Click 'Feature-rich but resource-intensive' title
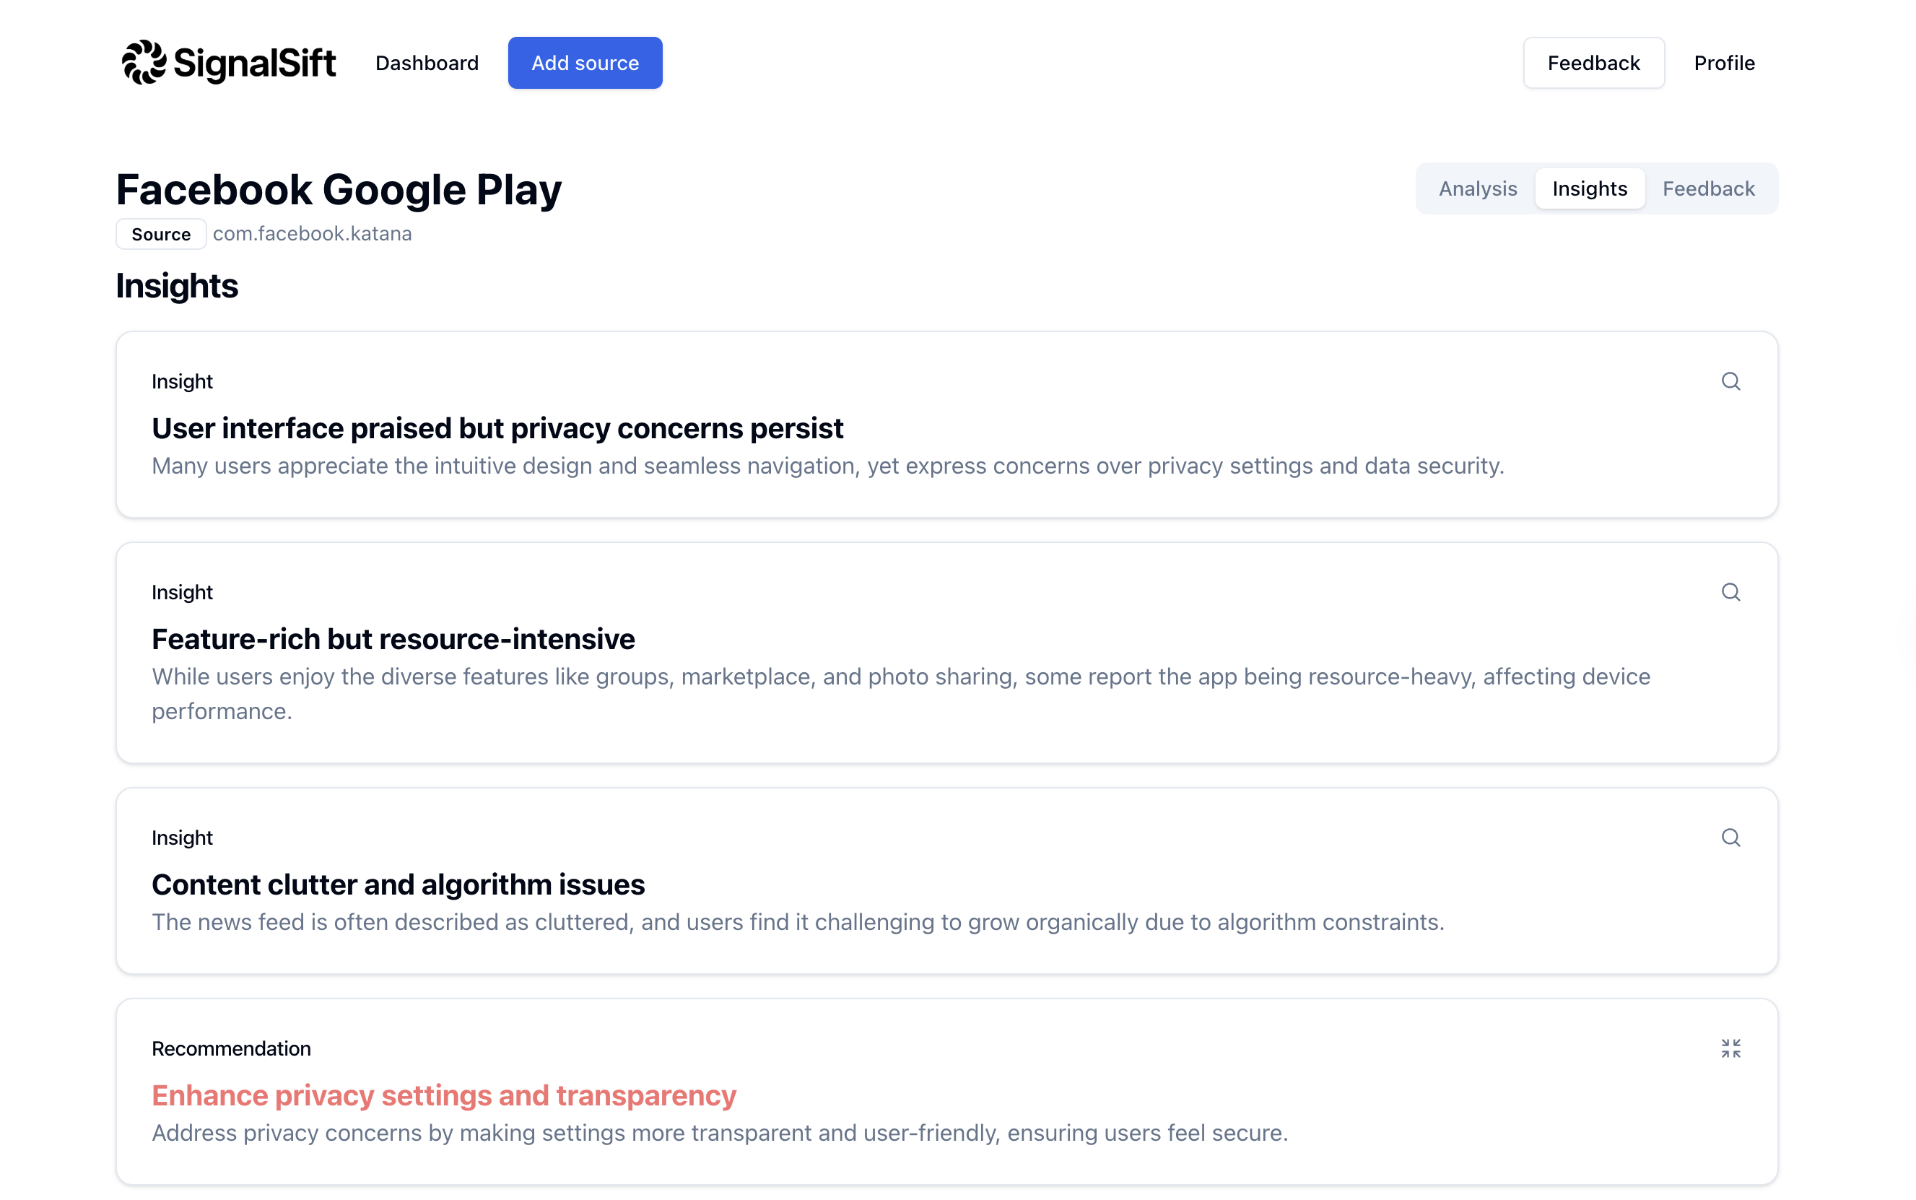The image size is (1916, 1200). (393, 639)
